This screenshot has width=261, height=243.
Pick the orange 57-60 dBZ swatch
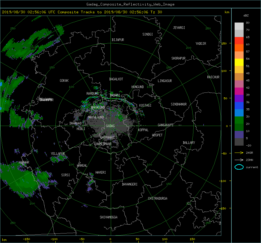pos(239,48)
